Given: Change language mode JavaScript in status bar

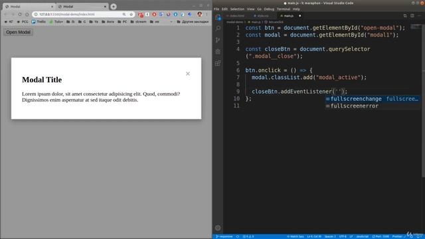Looking at the screenshot, I should point(362,236).
